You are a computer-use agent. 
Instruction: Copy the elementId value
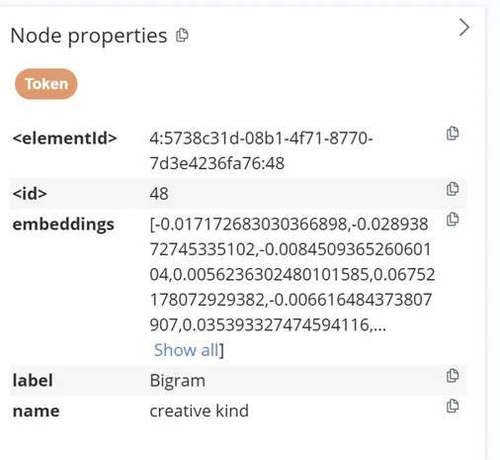click(x=453, y=134)
